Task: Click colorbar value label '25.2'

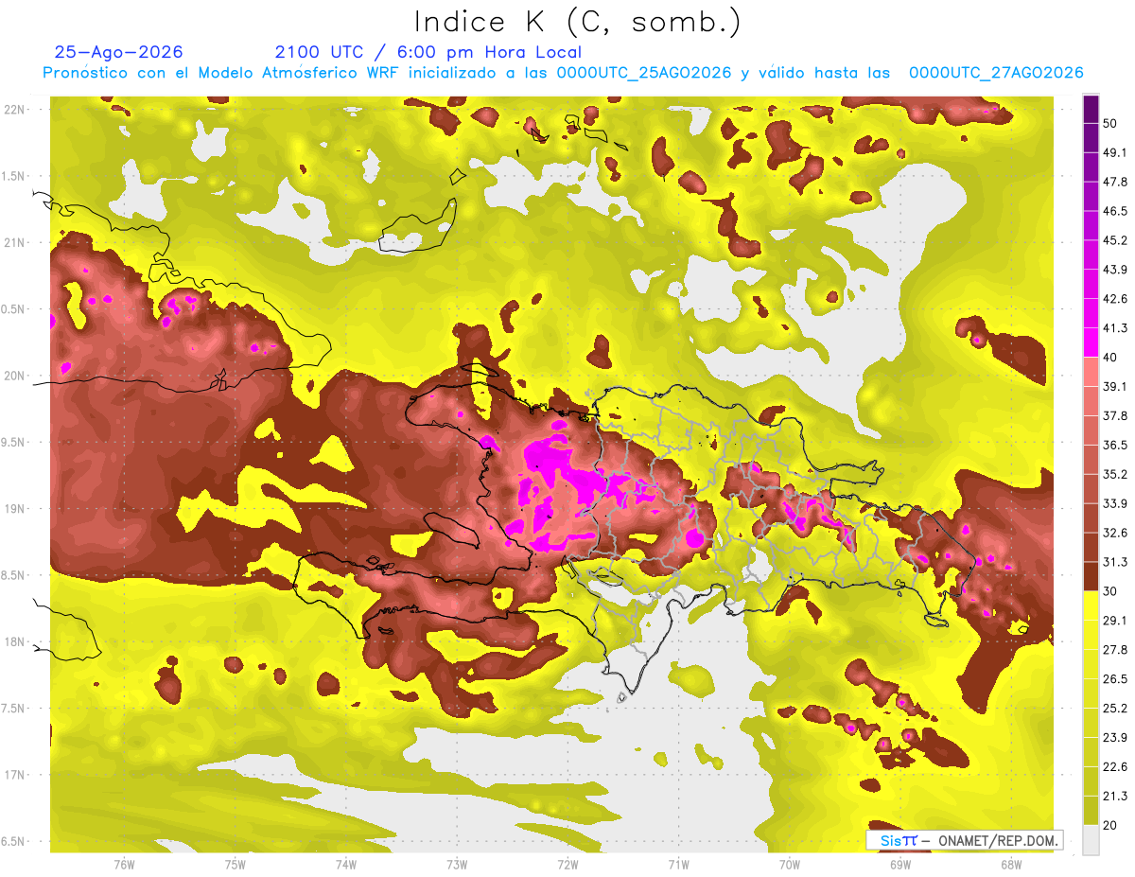Action: coord(1114,709)
